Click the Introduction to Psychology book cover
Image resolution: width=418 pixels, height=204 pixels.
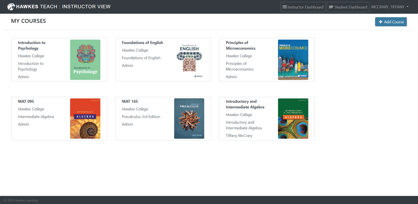85,60
